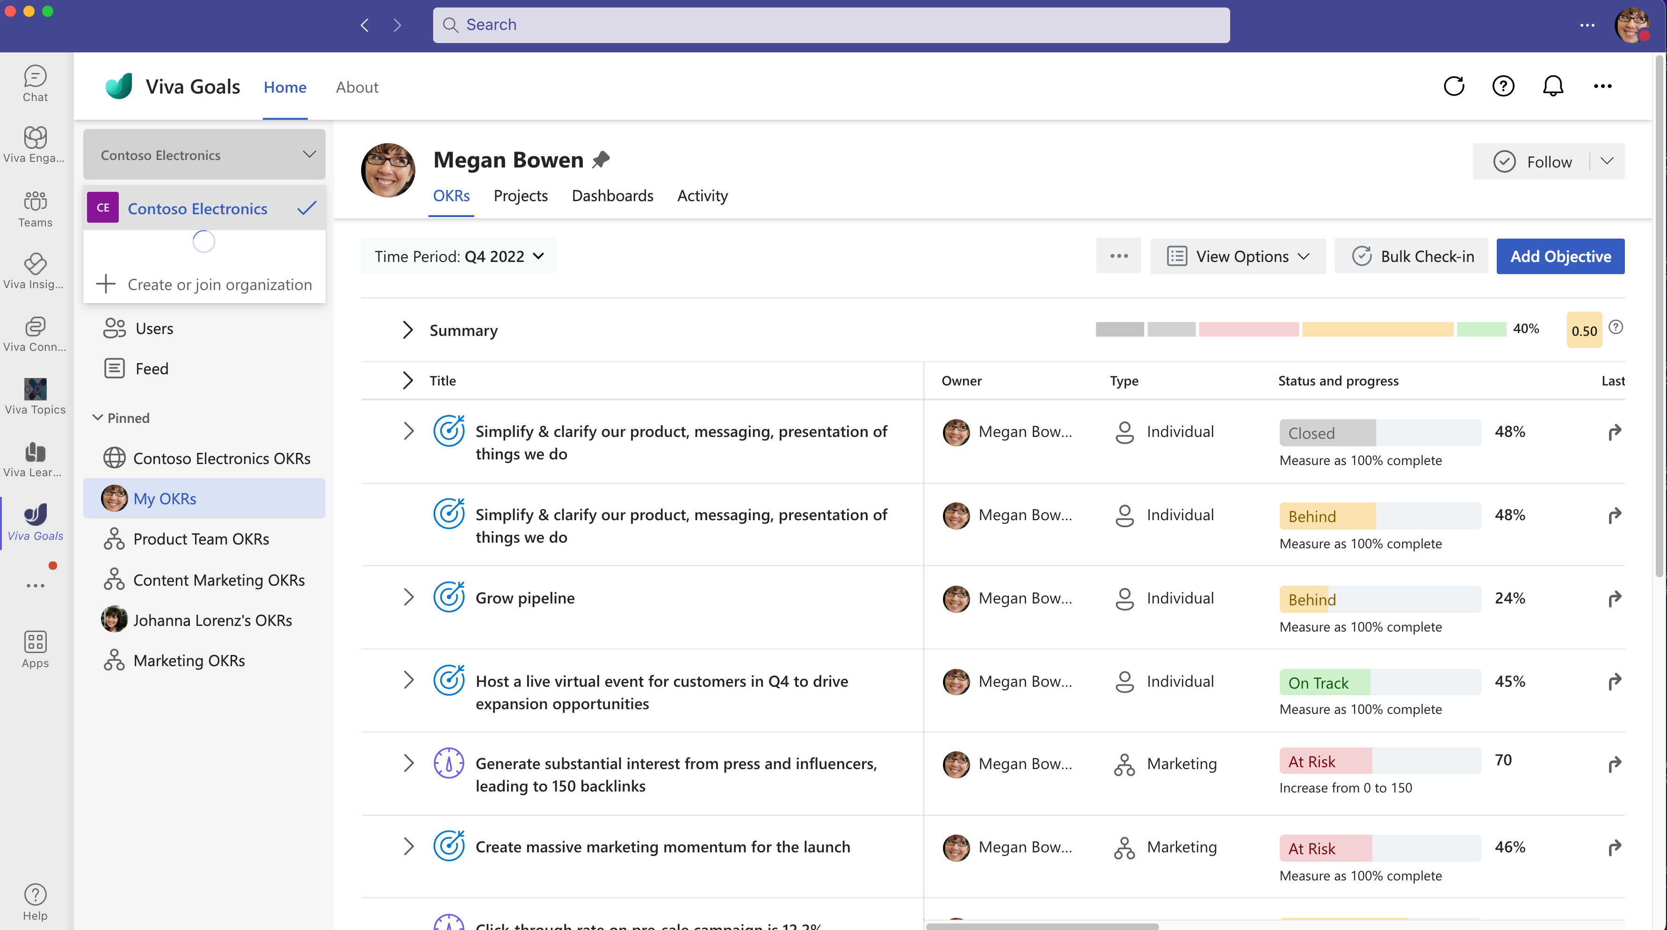Expand the Grow pipeline objective row

pyautogui.click(x=409, y=597)
